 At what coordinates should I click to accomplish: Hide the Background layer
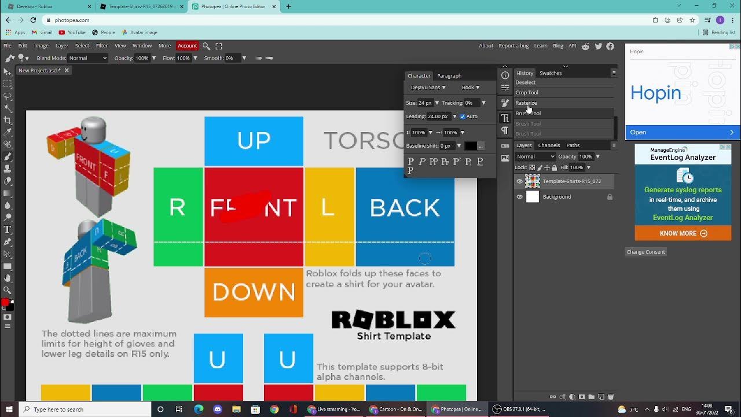tap(519, 197)
